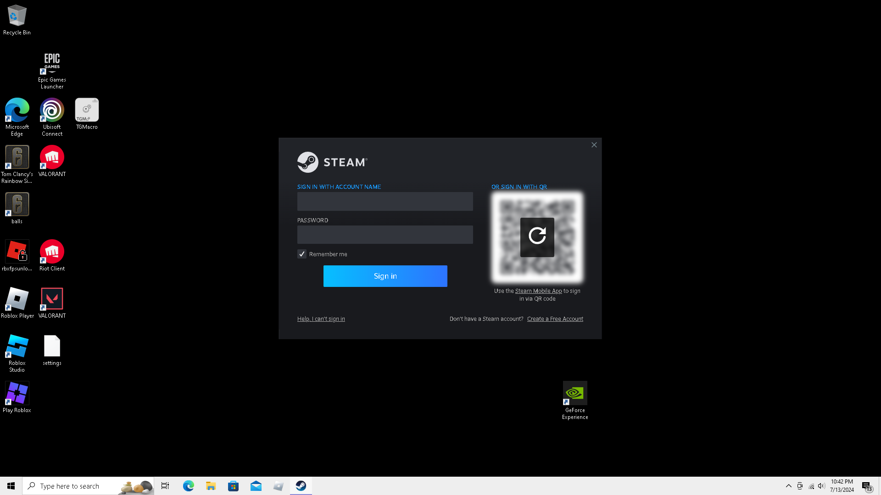
Task: Select the rbxfpsunlocker desktop icon
Action: point(17,256)
